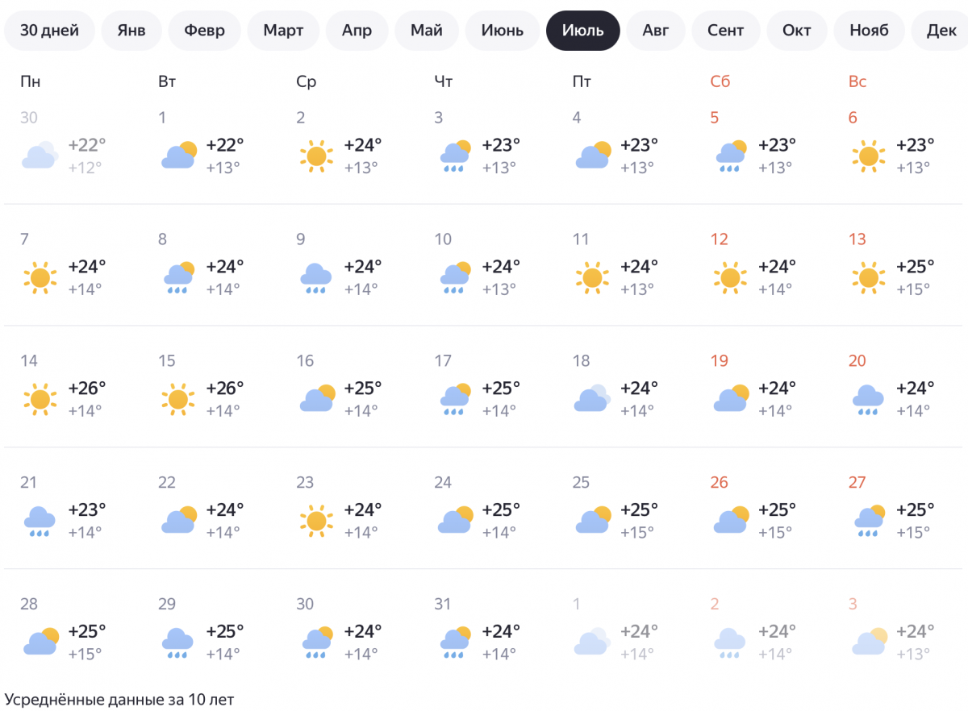Click the sun icon for July 14
968x711 pixels.
[40, 399]
